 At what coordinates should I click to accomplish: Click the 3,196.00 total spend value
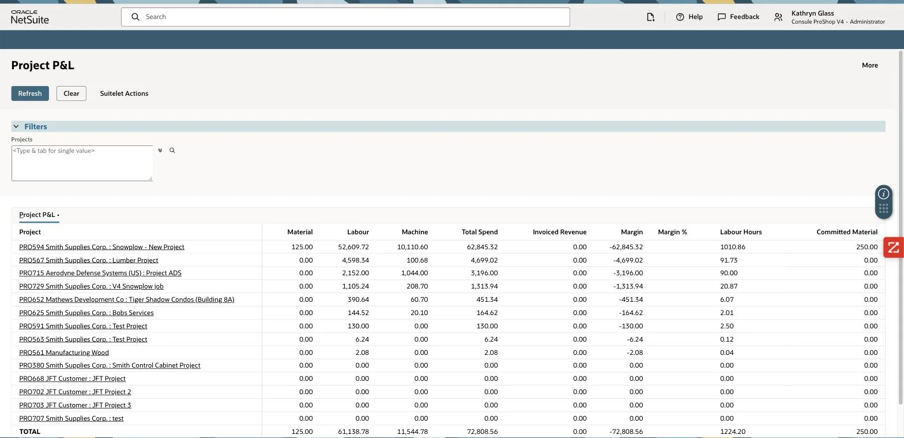coord(484,273)
